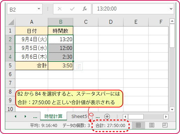Open Insert Function fx button
Image resolution: width=180 pixels, height=134 pixels.
click(85, 9)
